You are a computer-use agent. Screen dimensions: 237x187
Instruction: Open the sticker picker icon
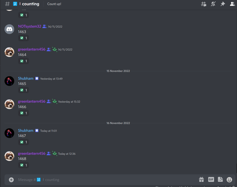point(220,180)
